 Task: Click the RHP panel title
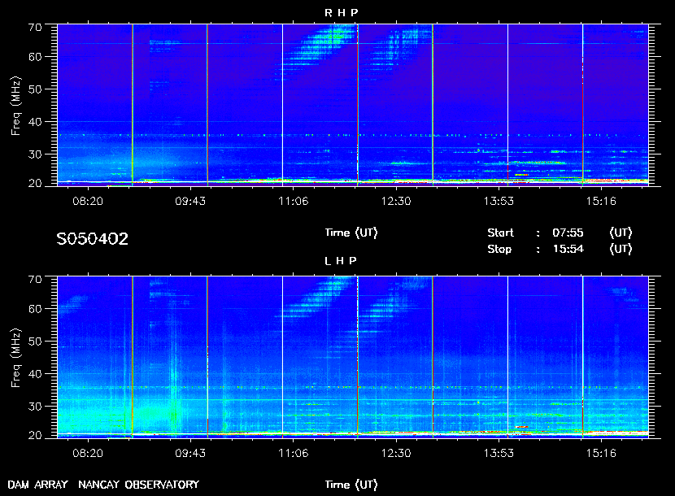[341, 13]
